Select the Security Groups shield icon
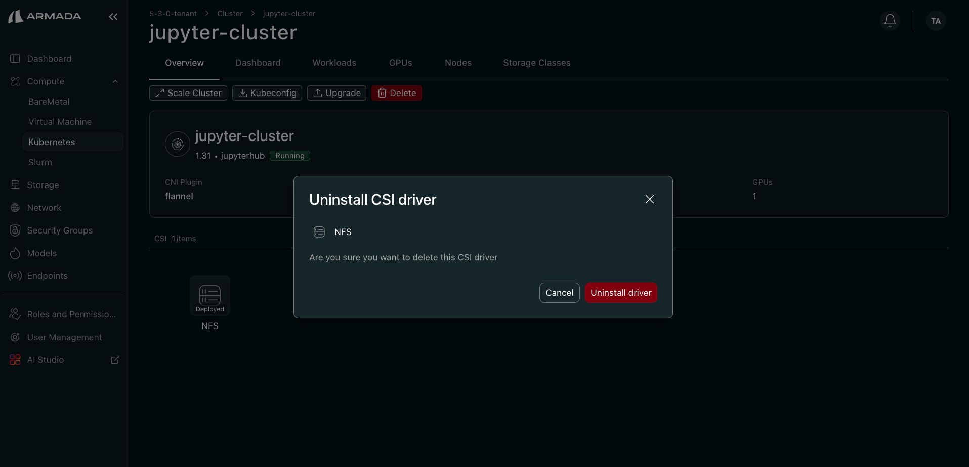The height and width of the screenshot is (467, 969). point(15,230)
